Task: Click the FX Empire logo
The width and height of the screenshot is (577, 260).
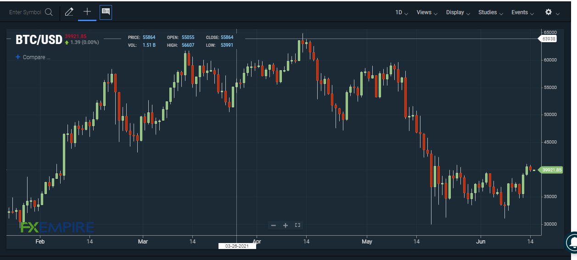Action: pos(57,227)
